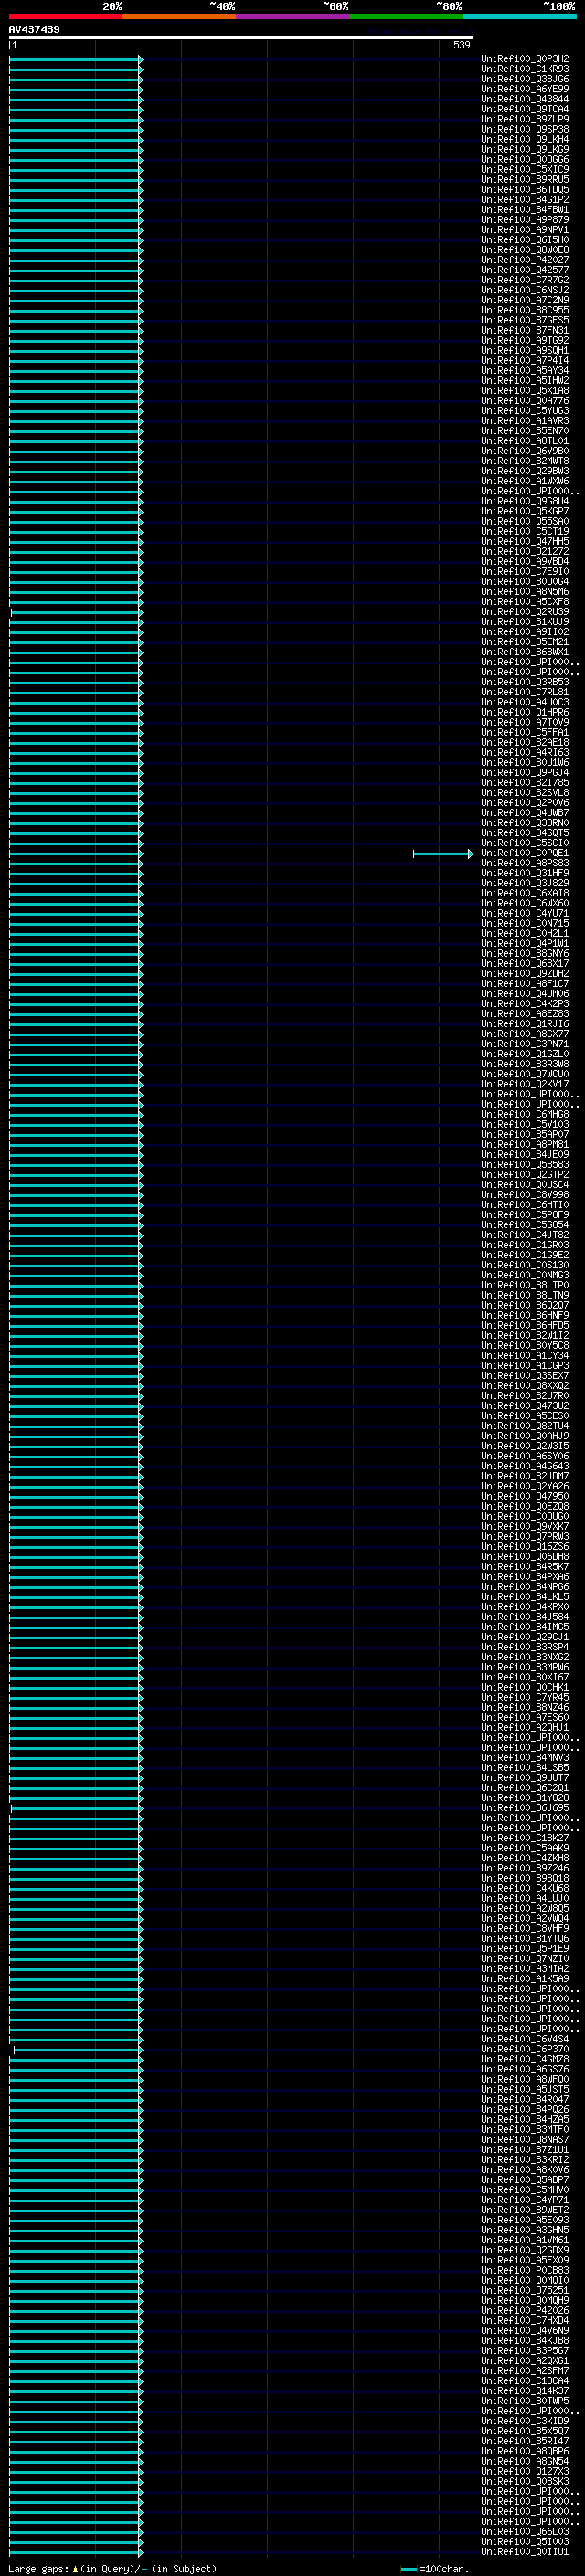Screen dimensions: 585x2576
Task: Select the UniRef100_Q5B583 label
Action: point(525,1165)
